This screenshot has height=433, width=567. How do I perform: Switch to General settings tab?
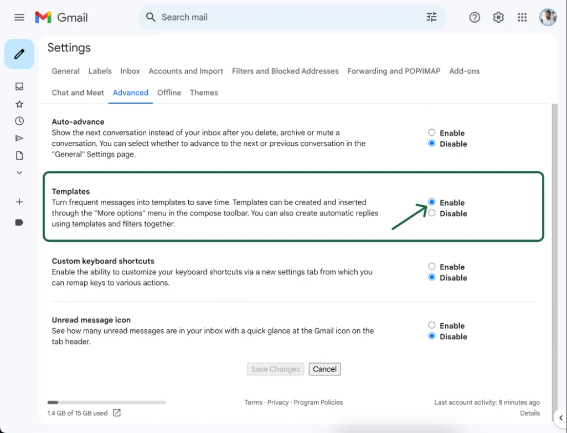tap(65, 71)
